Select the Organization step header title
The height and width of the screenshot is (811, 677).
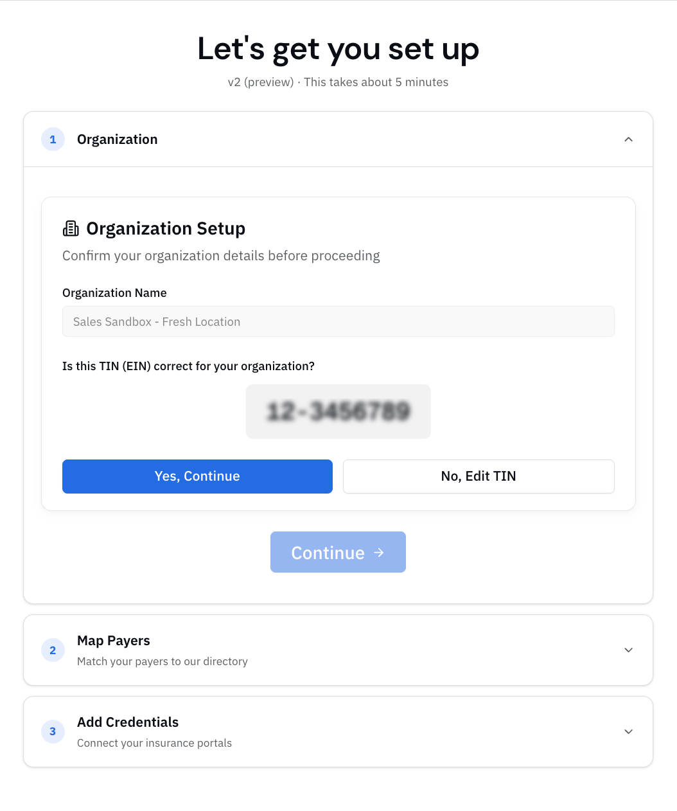117,139
